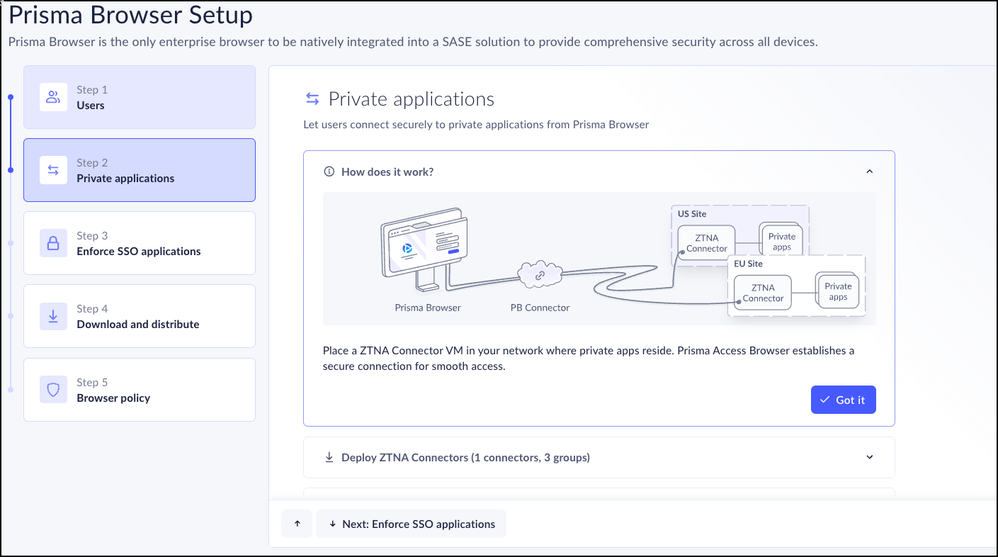The width and height of the screenshot is (998, 557).
Task: Click the info icon beside How does it work
Action: tap(329, 171)
